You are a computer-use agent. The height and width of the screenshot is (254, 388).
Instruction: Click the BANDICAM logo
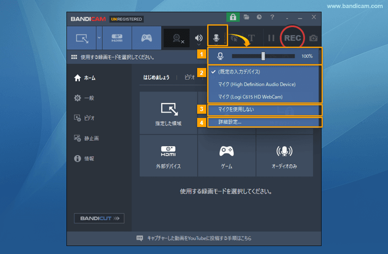[x=88, y=19]
